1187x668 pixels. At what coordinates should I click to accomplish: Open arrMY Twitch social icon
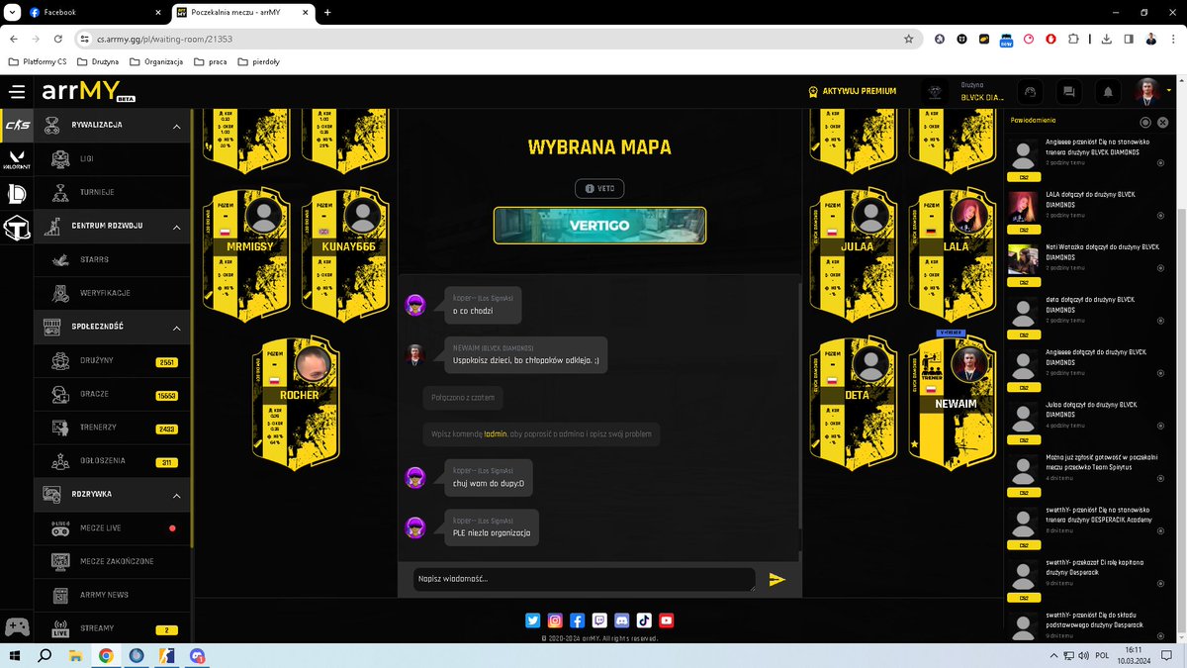pyautogui.click(x=599, y=620)
